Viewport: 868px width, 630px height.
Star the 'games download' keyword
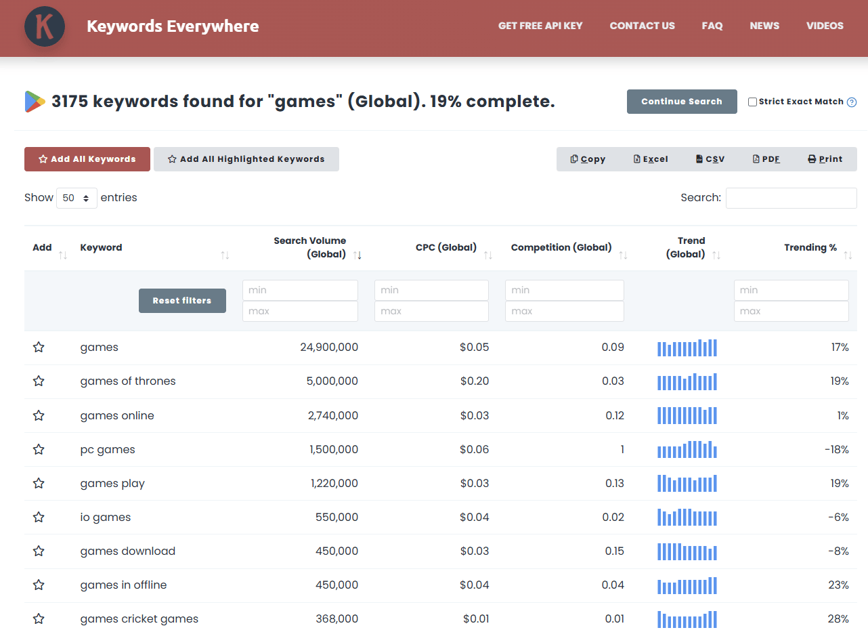39,551
